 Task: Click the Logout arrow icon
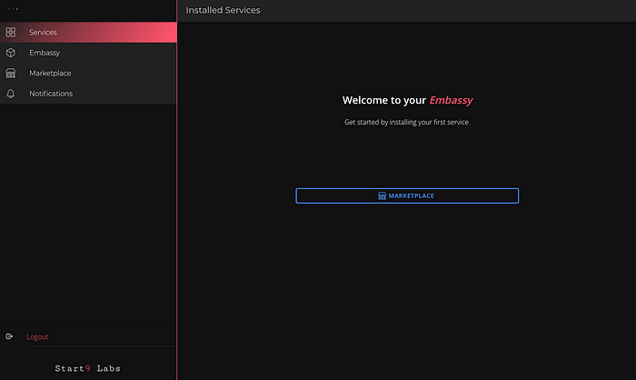[x=9, y=336]
